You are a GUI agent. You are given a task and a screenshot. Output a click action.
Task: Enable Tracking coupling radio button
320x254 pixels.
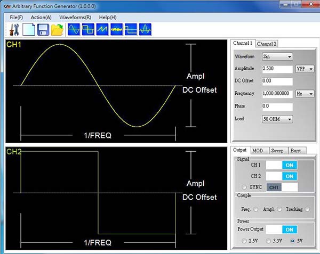coord(307,209)
